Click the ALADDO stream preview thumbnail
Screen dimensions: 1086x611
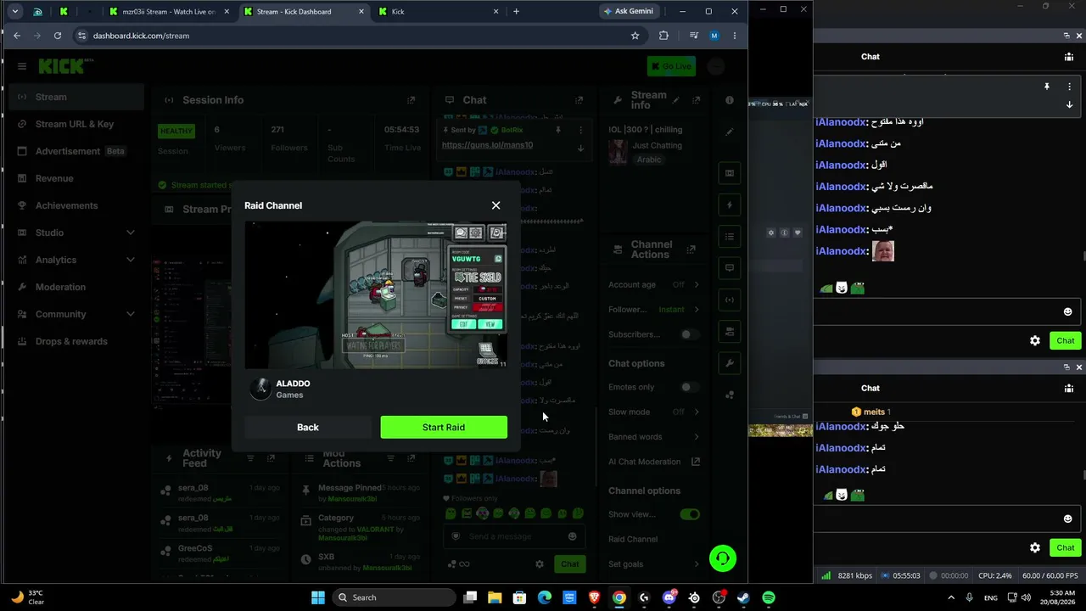376,294
